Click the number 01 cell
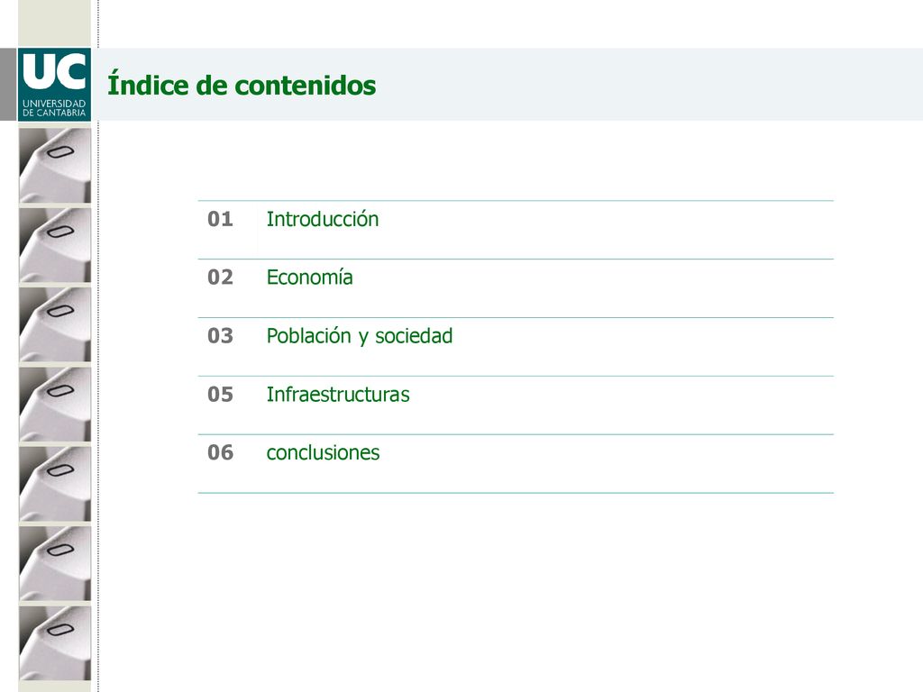 (x=220, y=219)
